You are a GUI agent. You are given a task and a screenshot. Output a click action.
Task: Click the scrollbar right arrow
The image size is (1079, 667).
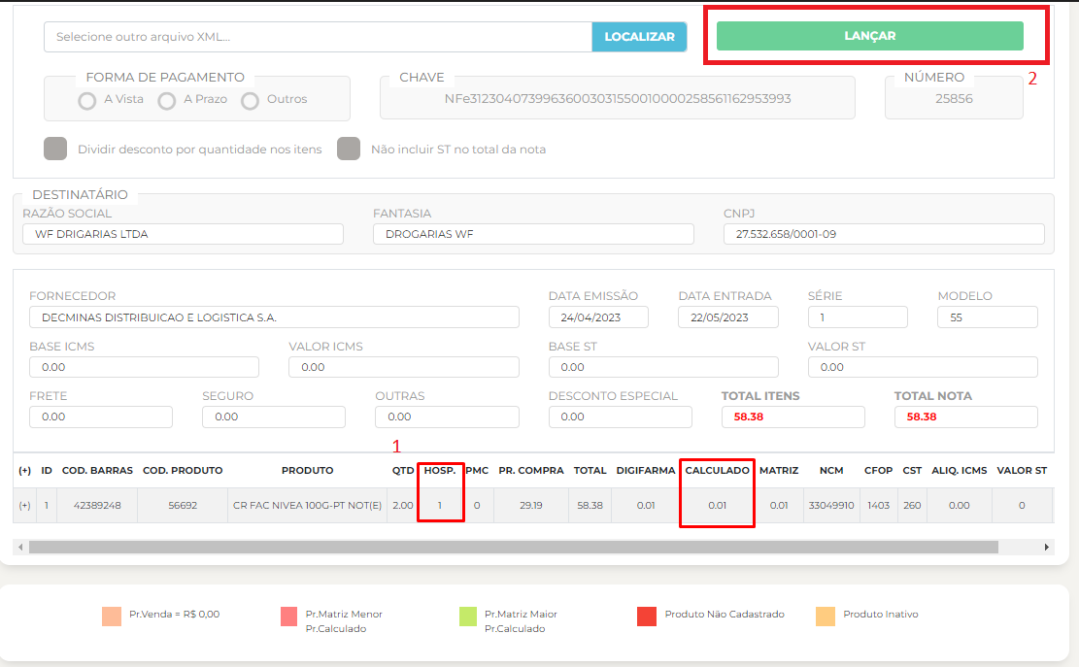coord(1047,547)
